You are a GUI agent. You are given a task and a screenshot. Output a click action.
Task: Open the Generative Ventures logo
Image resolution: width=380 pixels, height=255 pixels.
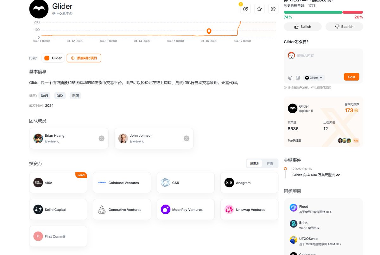102,209
